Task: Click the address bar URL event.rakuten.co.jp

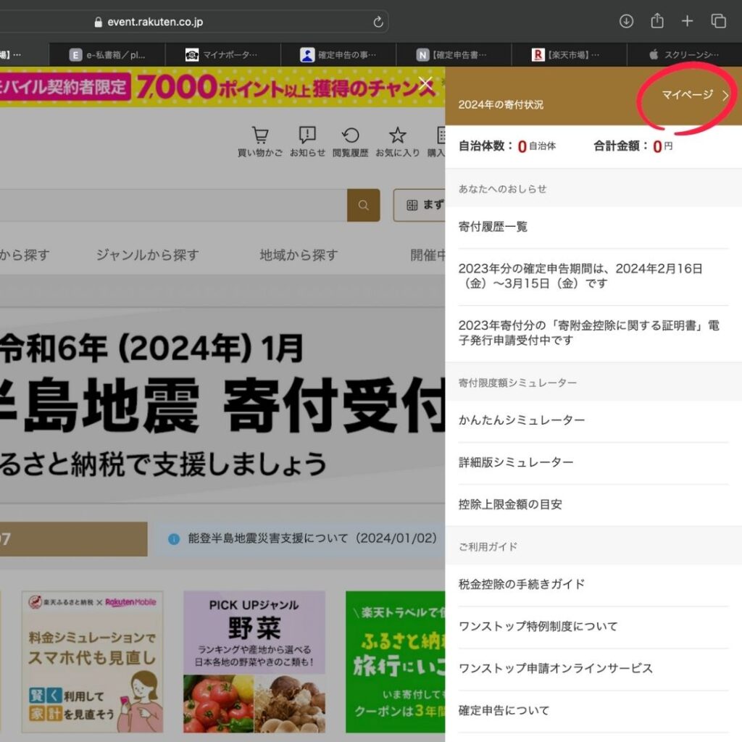Action: coord(155,22)
